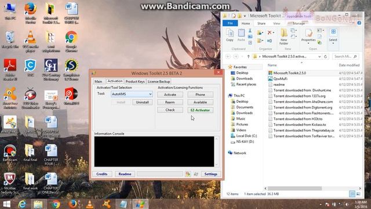Click the Explorer help question mark icon
Viewport: 371px width, 209px height.
(359, 23)
